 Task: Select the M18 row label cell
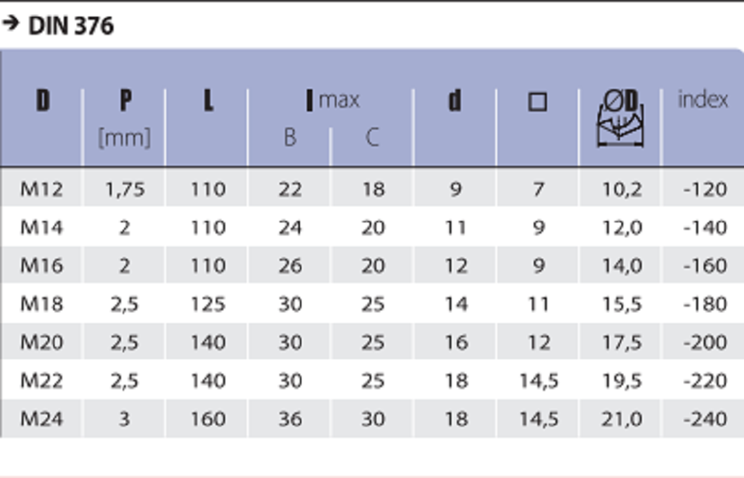[x=42, y=304]
